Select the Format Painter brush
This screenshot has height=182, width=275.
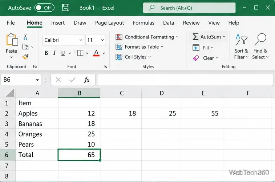click(25, 57)
